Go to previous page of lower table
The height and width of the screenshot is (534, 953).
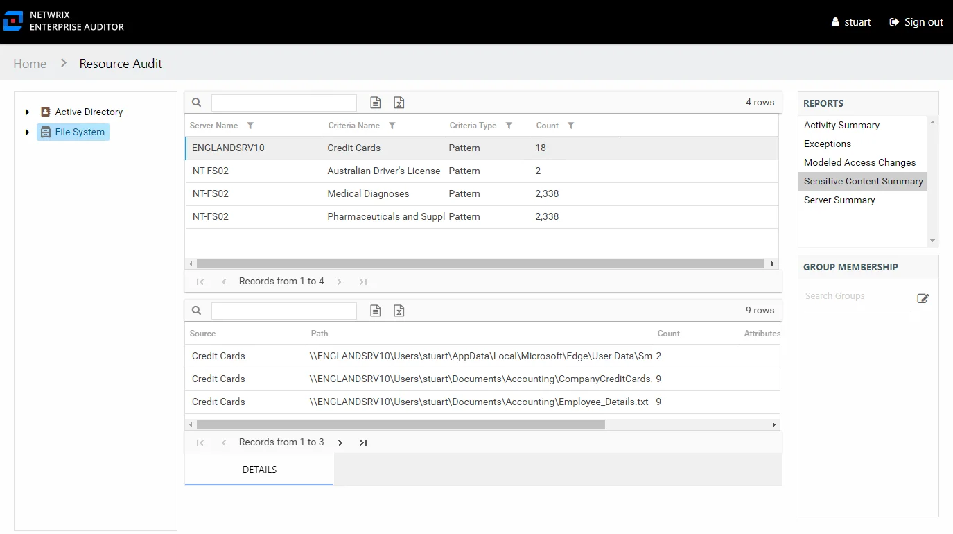point(224,442)
